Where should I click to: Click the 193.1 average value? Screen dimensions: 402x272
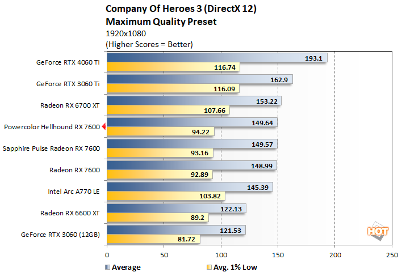[313, 58]
